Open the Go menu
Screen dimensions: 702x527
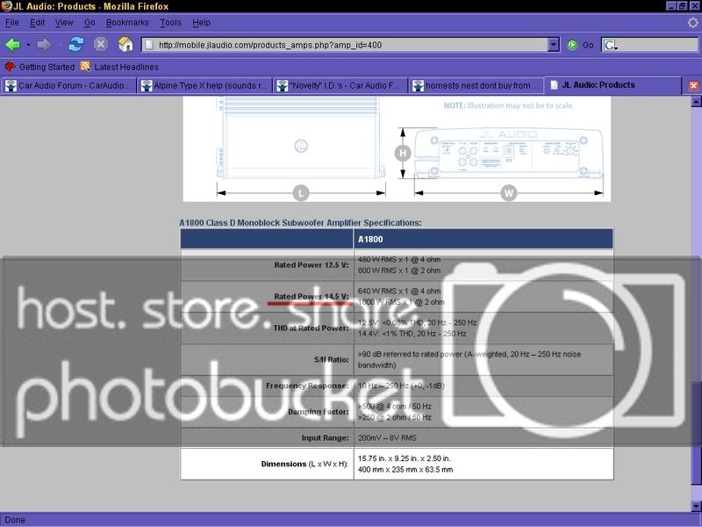(x=90, y=23)
